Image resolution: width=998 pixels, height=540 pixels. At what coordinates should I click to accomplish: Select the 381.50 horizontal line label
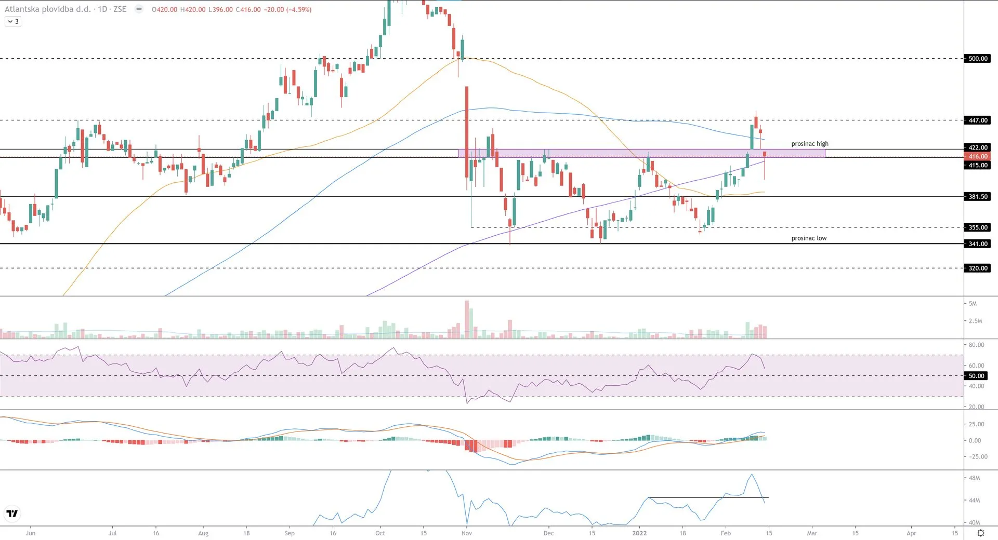click(x=977, y=197)
